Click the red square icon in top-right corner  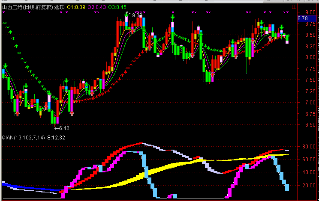tap(294, 6)
